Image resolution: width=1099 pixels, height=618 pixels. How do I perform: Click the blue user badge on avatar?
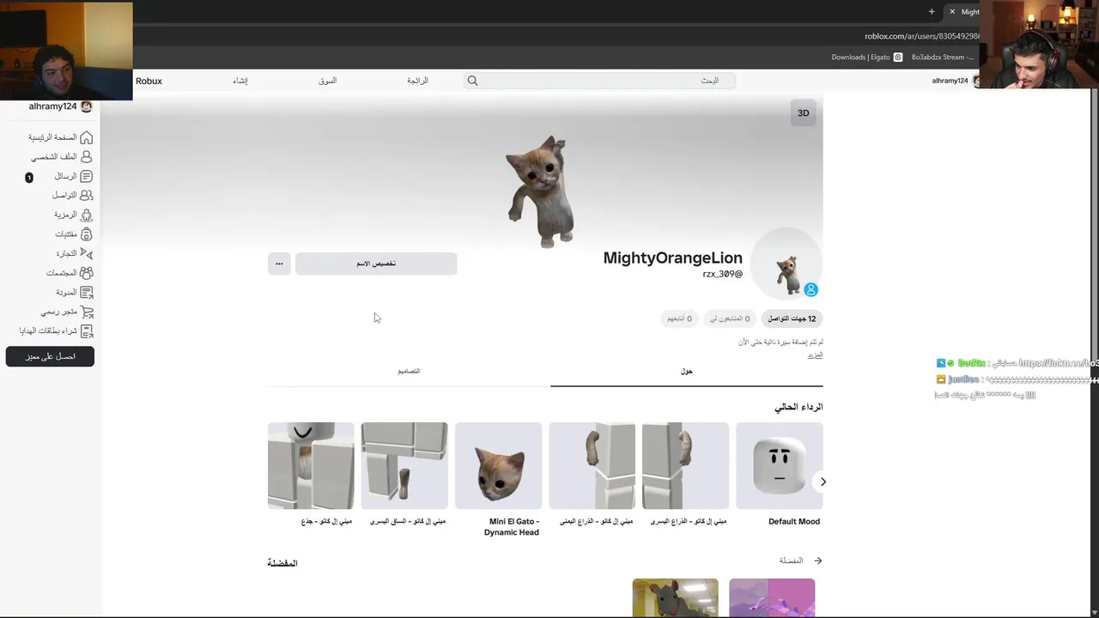pyautogui.click(x=811, y=290)
